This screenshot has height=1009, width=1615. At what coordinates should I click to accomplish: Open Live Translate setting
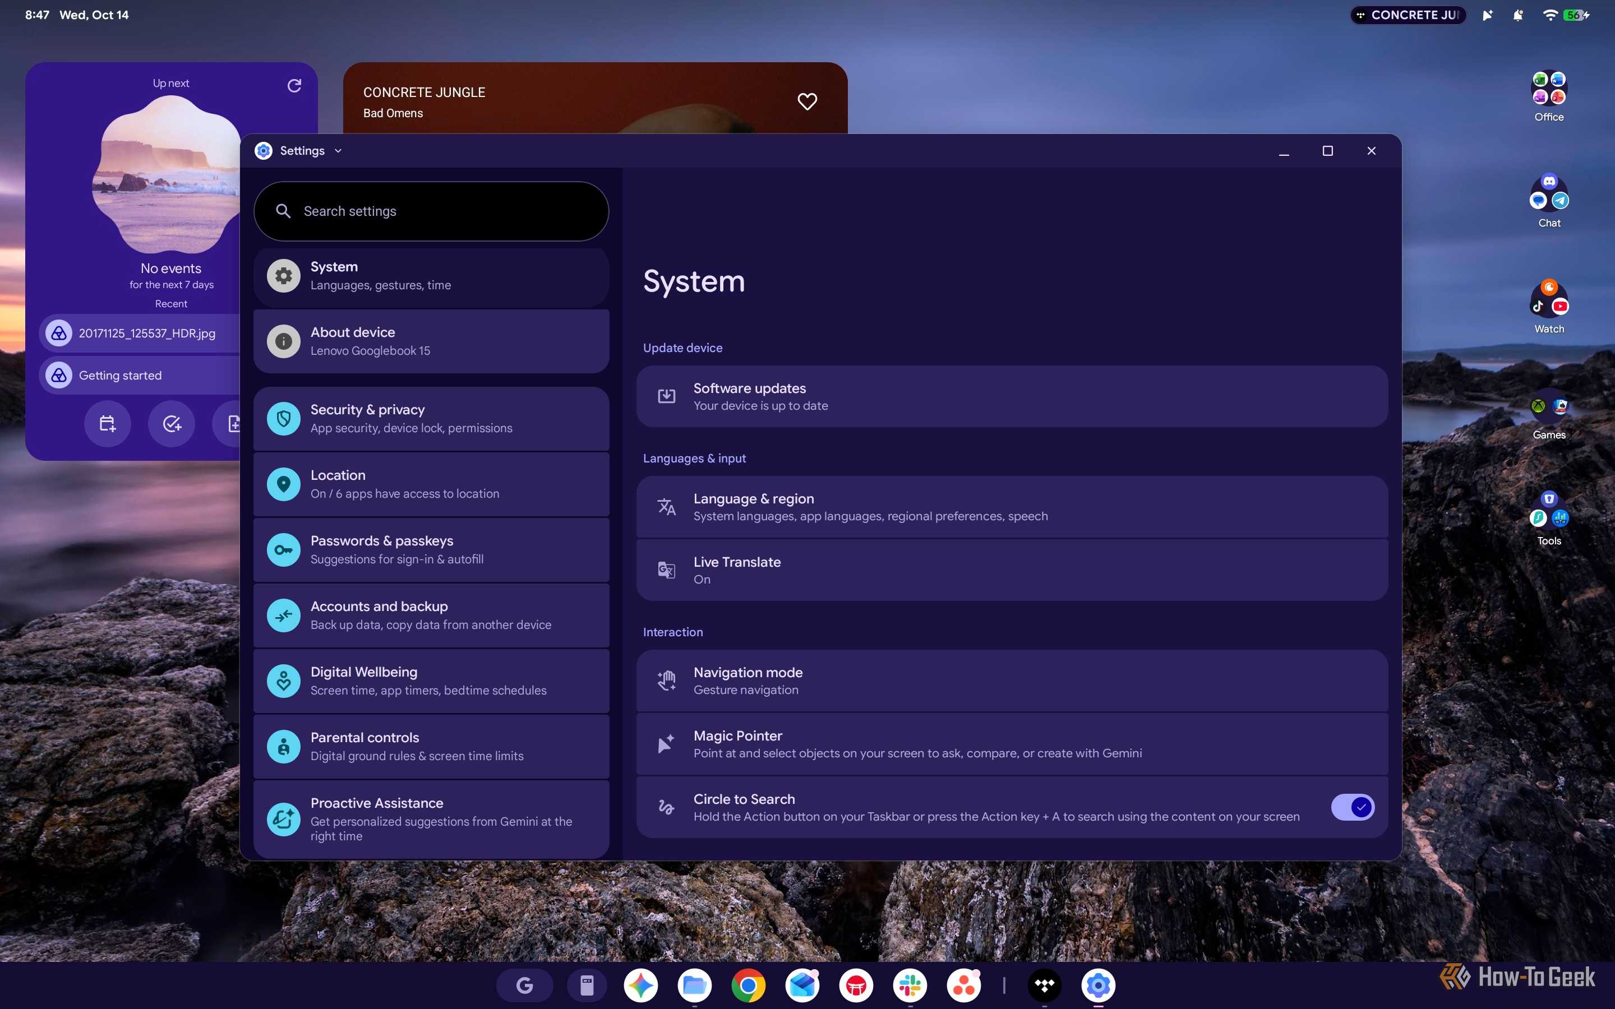pyautogui.click(x=1012, y=570)
